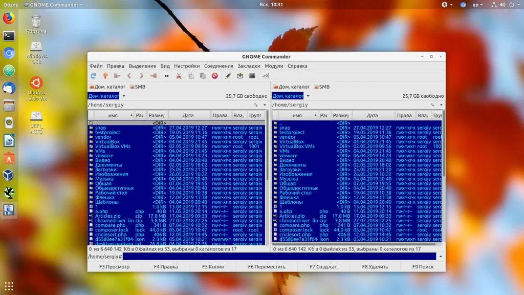The width and height of the screenshot is (524, 295).
Task: Go forward with the toolbar arrow
Action: pyautogui.click(x=142, y=76)
